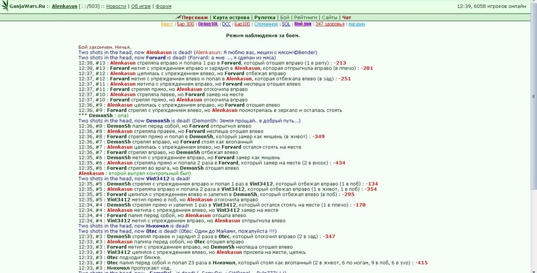Click the Бар 300 quick link
537x273 pixels.
(x=185, y=24)
